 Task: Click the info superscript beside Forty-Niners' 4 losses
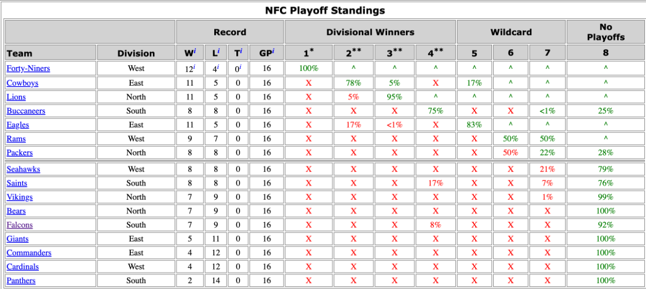pyautogui.click(x=217, y=67)
